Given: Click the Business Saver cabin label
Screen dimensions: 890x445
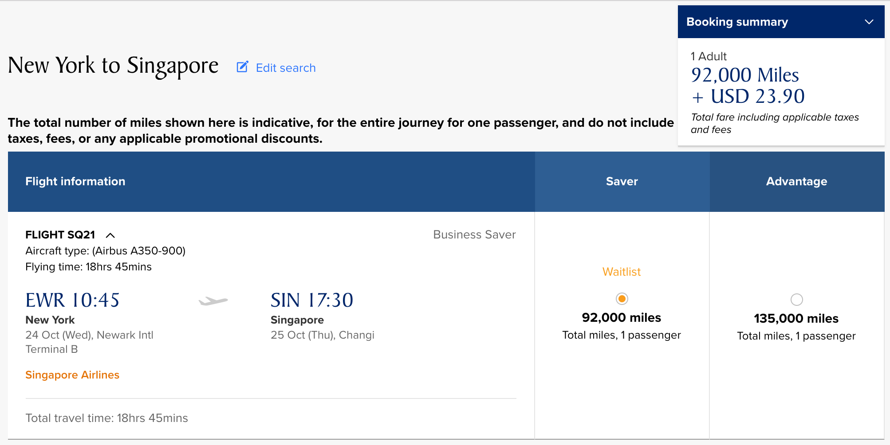Looking at the screenshot, I should pyautogui.click(x=474, y=234).
